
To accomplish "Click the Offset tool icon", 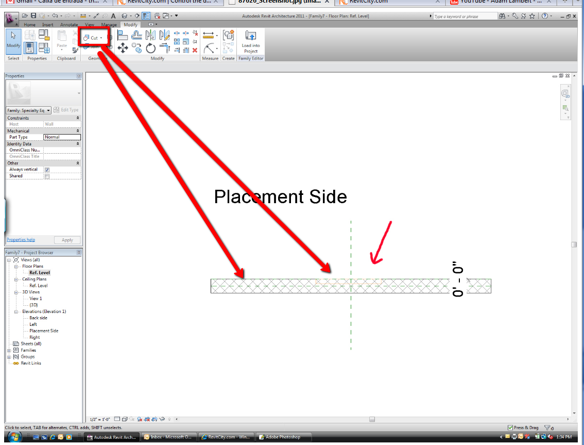I will [136, 36].
